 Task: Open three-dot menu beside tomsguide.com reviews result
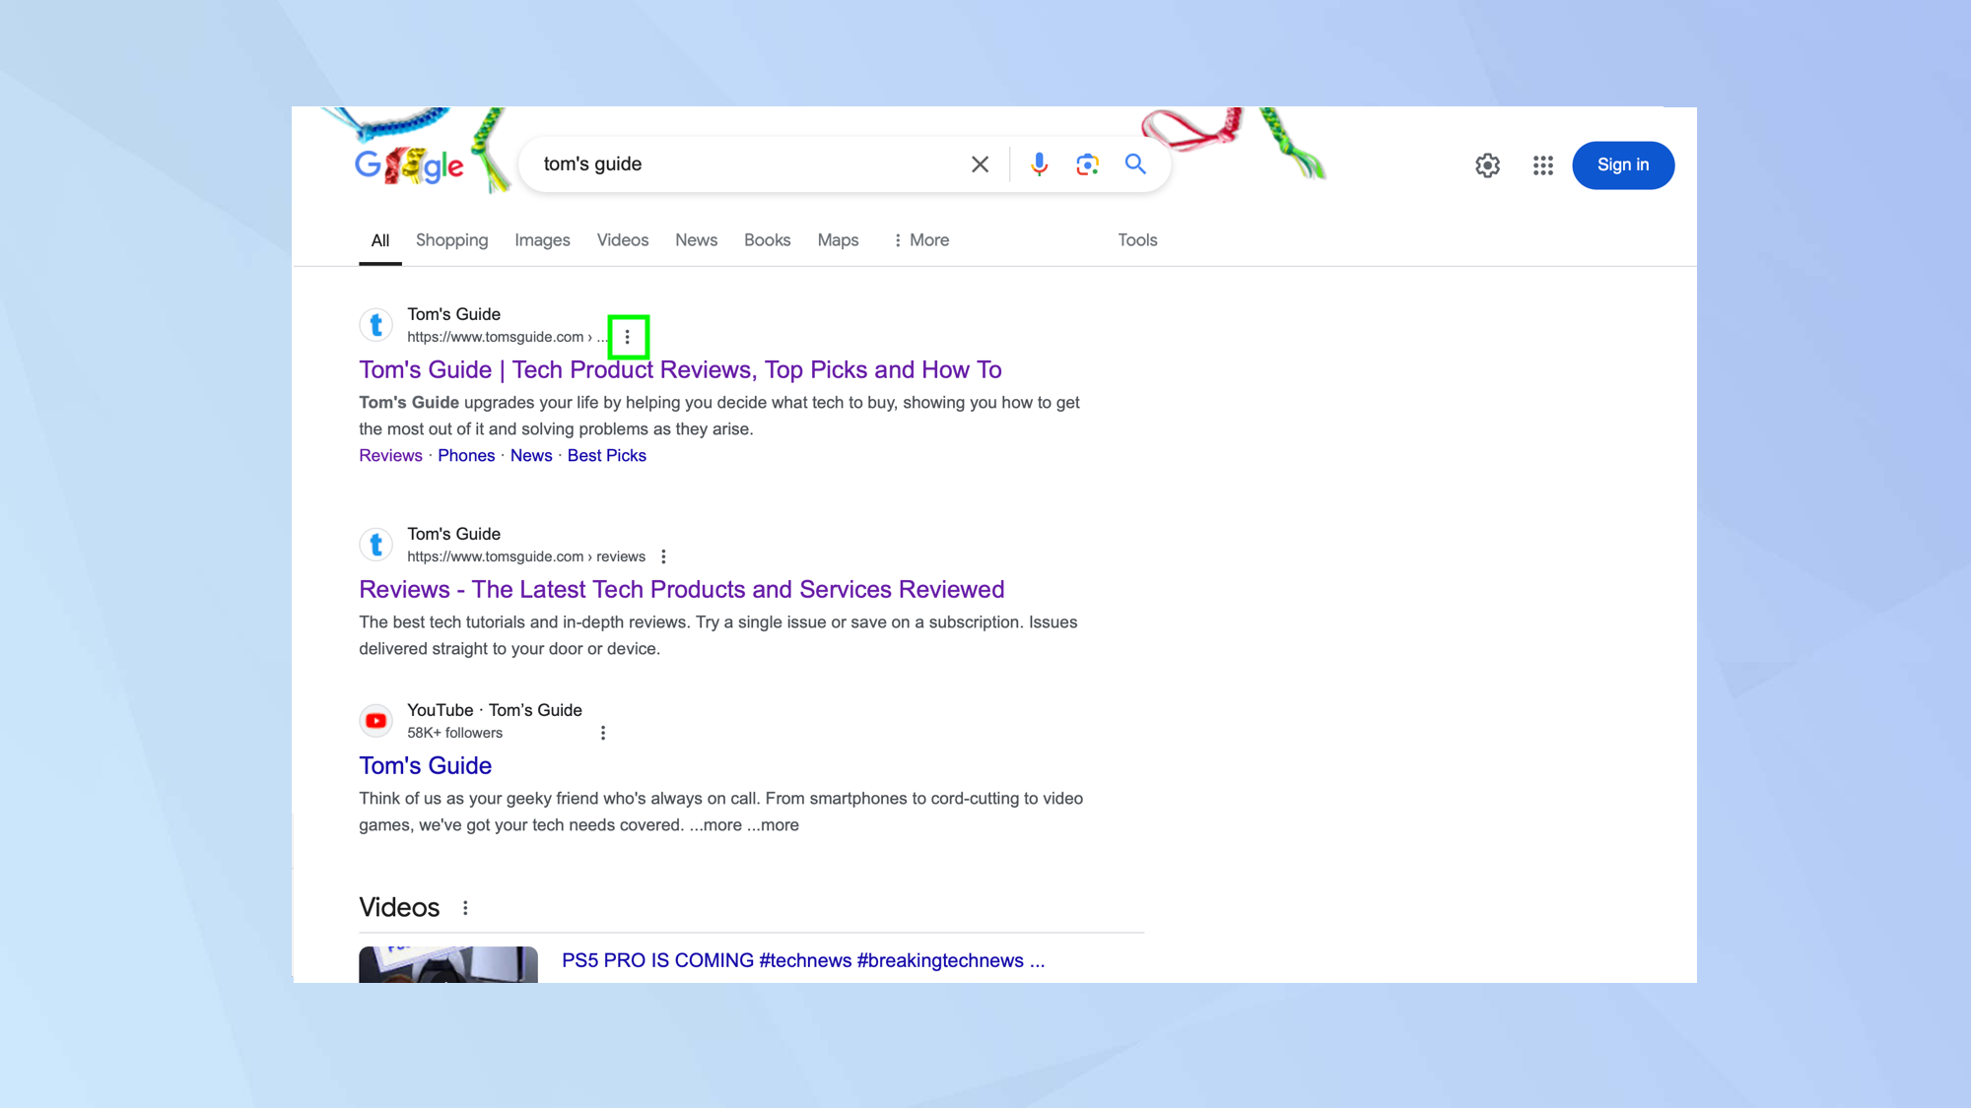[x=663, y=556]
